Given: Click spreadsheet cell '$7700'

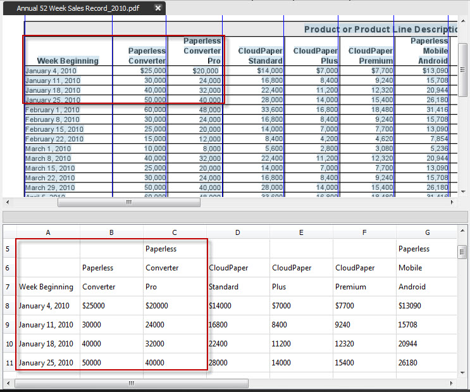Looking at the screenshot, I should [x=364, y=305].
